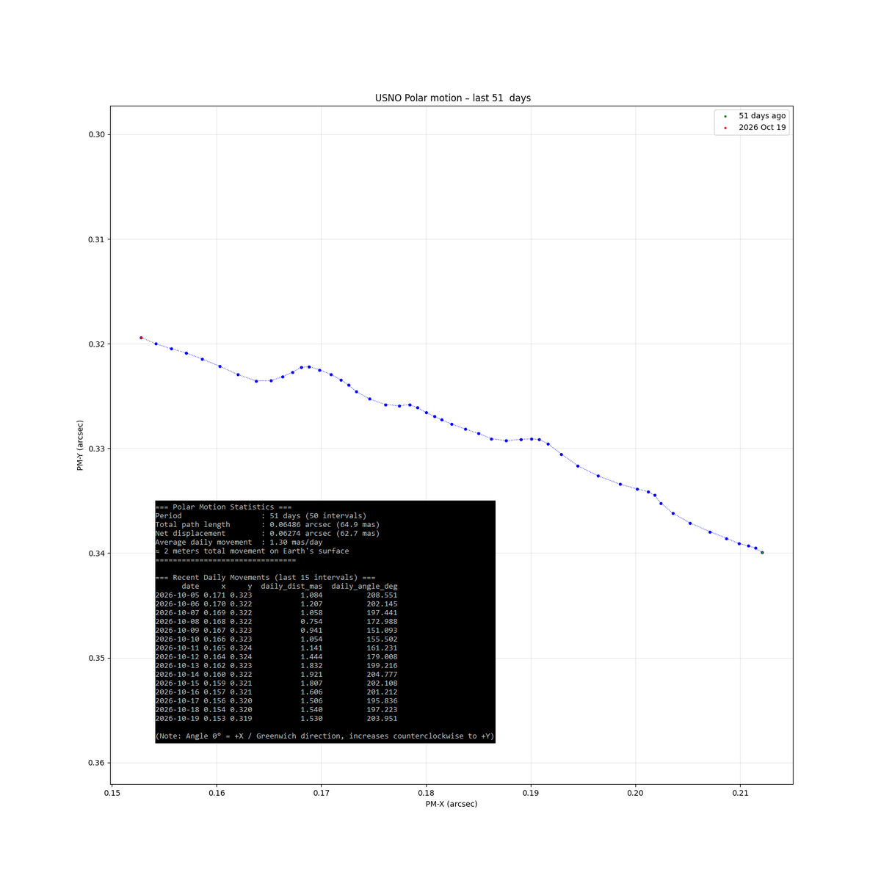This screenshot has height=881, width=881.
Task: Click the 'PM-Y (arcsec)' axis label
Action: click(80, 445)
